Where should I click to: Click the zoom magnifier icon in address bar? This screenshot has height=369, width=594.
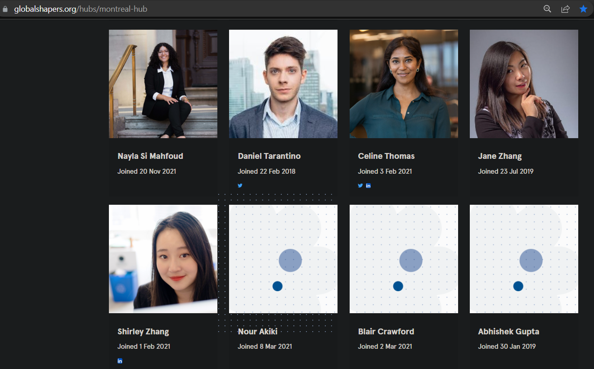click(x=547, y=9)
